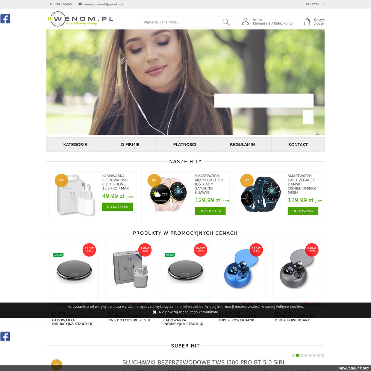Click the user account icon
371x371 pixels.
coord(245,21)
